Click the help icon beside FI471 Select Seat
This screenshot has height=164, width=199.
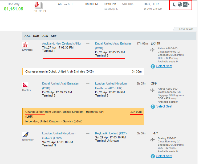[153, 156]
